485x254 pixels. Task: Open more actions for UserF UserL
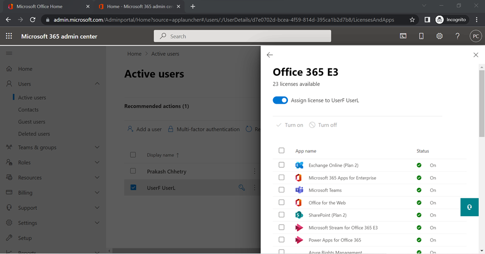click(255, 188)
